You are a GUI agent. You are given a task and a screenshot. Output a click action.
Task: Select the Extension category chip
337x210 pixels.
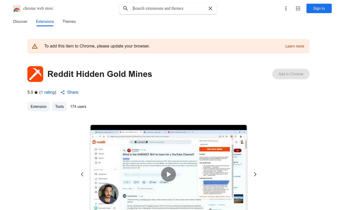38,107
